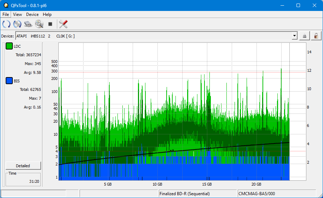Screen dimensions: 323x198
Task: Click the Finalized BD-R (Sequential) status text
Action: click(185, 194)
